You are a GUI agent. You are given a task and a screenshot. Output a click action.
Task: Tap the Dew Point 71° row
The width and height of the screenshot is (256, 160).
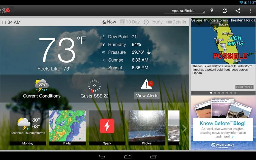click(x=120, y=37)
